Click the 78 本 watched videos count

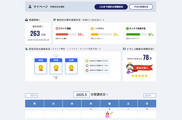coord(147,57)
